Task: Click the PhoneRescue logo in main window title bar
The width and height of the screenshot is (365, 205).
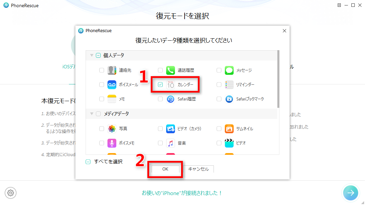Action: pos(6,5)
